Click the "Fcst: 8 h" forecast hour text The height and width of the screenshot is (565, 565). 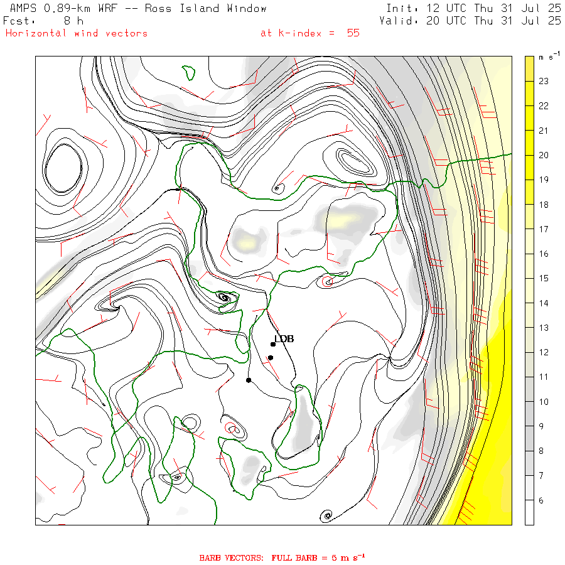pyautogui.click(x=43, y=21)
